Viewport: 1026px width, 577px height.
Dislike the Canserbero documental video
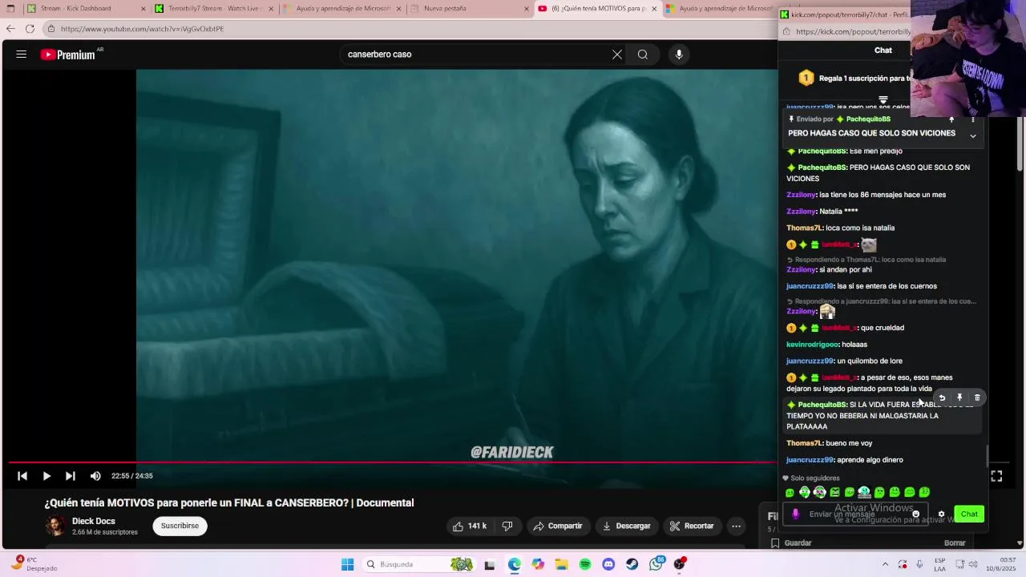(507, 526)
